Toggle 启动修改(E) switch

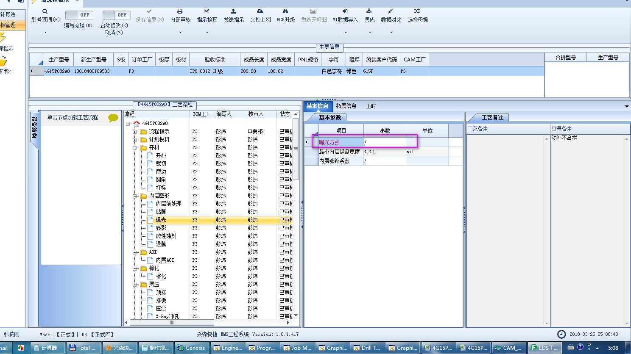(117, 15)
